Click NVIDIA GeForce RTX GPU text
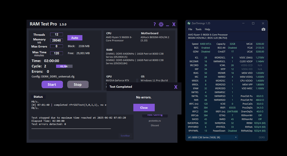The image size is (287, 156). click(x=117, y=80)
